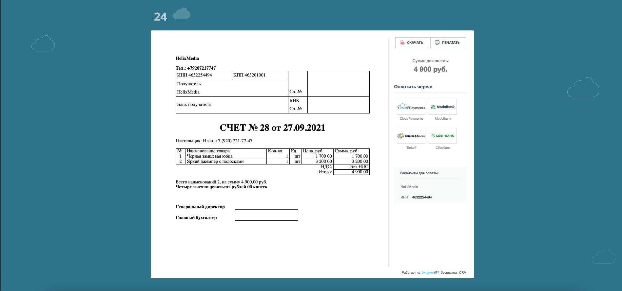
Task: Click the cloud logo in the page header
Action: click(x=181, y=14)
